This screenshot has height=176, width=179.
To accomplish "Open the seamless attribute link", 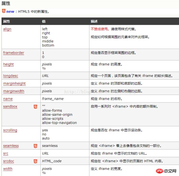I will click(x=11, y=146).
